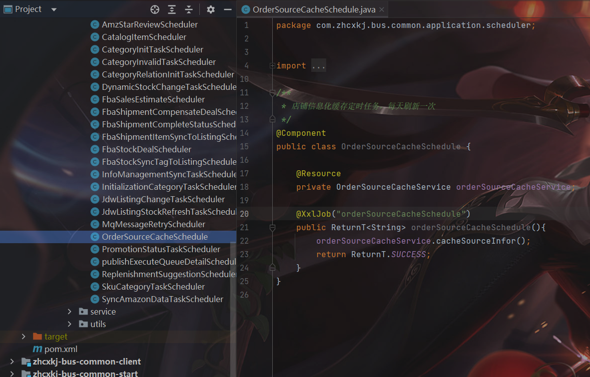The width and height of the screenshot is (590, 377).
Task: Select JdwListingChangeTaskScheduler class
Action: [163, 199]
